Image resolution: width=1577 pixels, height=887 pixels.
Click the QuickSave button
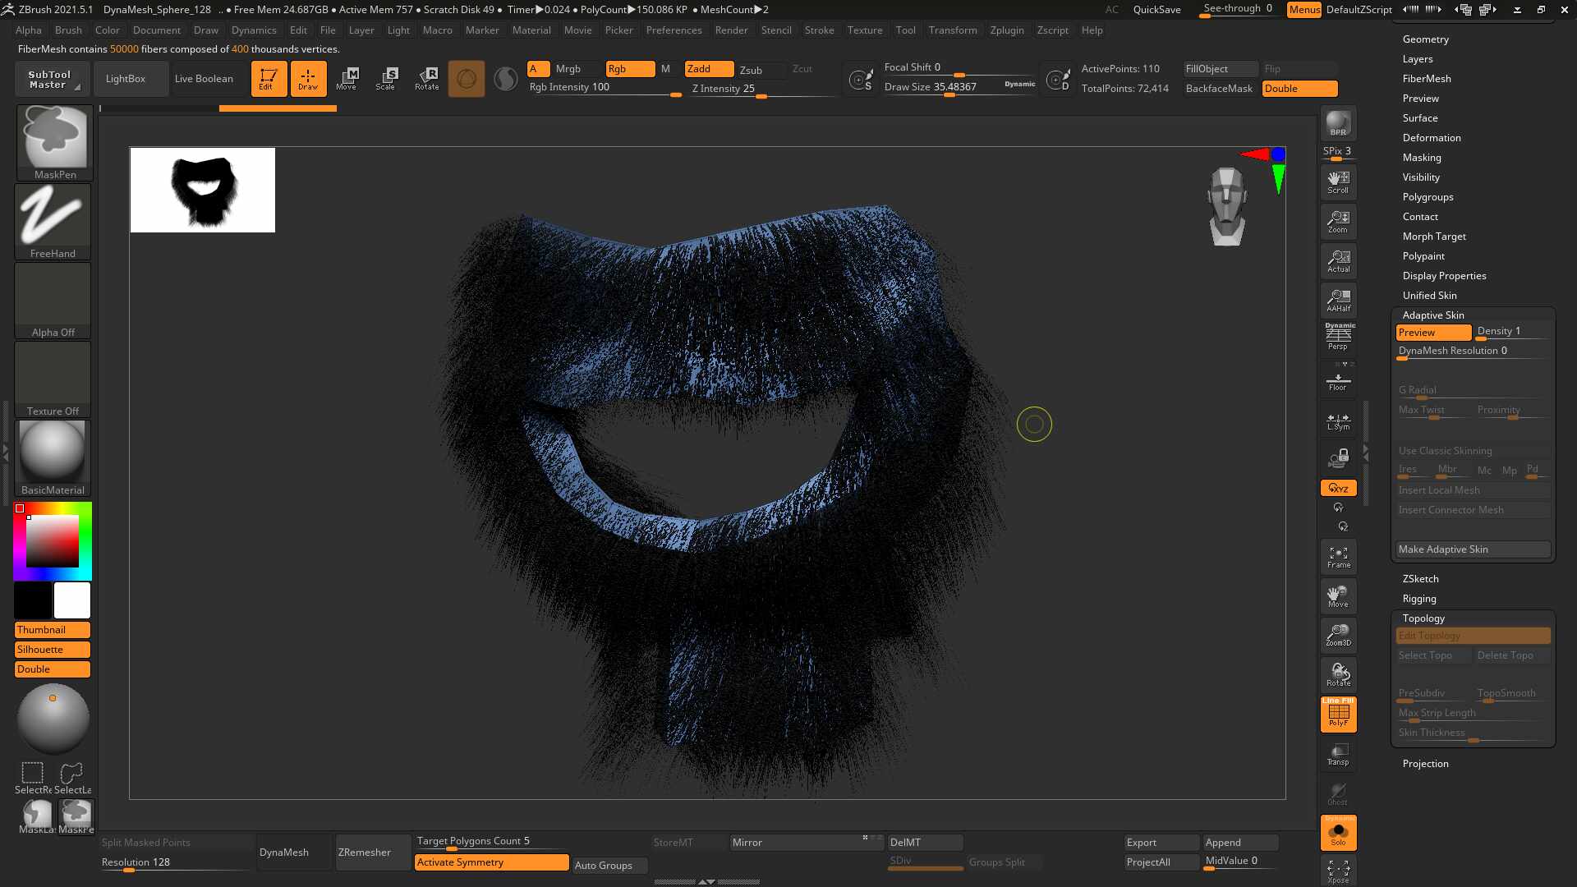point(1156,10)
